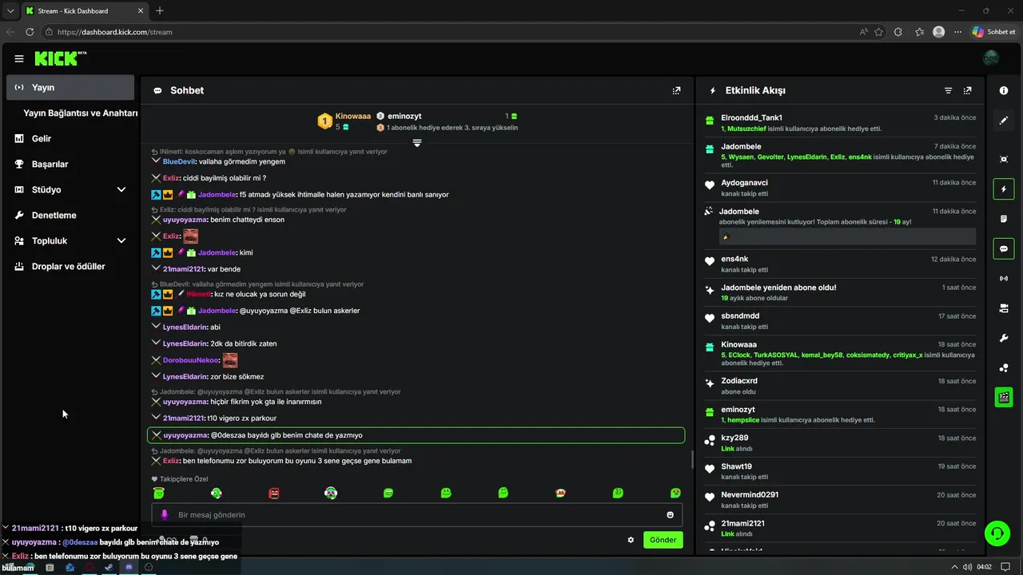Click the pencil edit icon in right sidebar

(x=1004, y=121)
